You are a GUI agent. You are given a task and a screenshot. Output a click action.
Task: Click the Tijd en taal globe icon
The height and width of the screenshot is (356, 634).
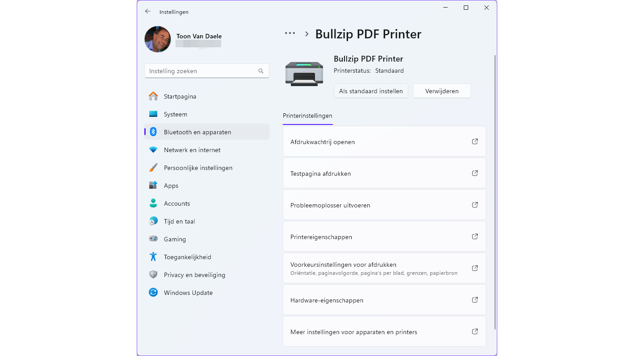(153, 221)
